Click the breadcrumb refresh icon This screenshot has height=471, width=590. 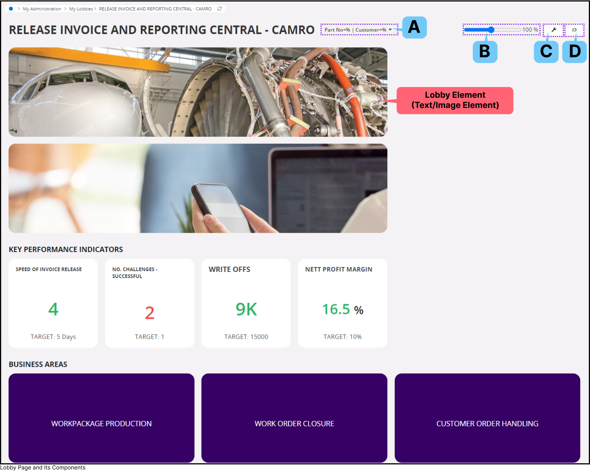(x=220, y=9)
